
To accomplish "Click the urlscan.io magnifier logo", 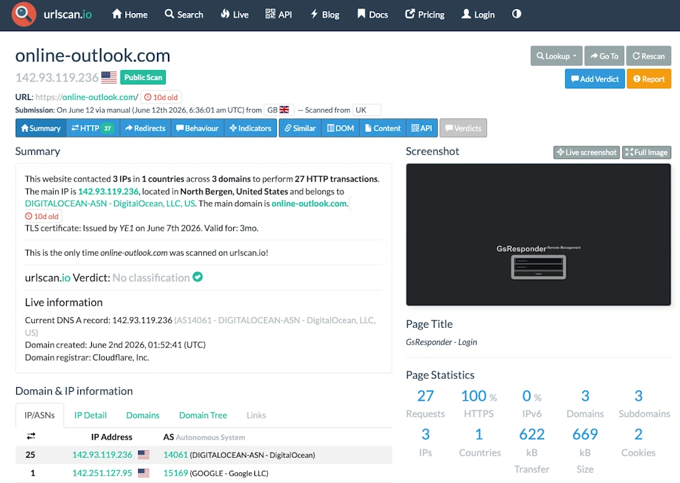I will pyautogui.click(x=23, y=14).
